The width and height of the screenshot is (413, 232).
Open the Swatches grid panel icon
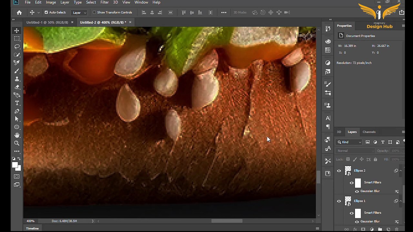click(x=328, y=50)
